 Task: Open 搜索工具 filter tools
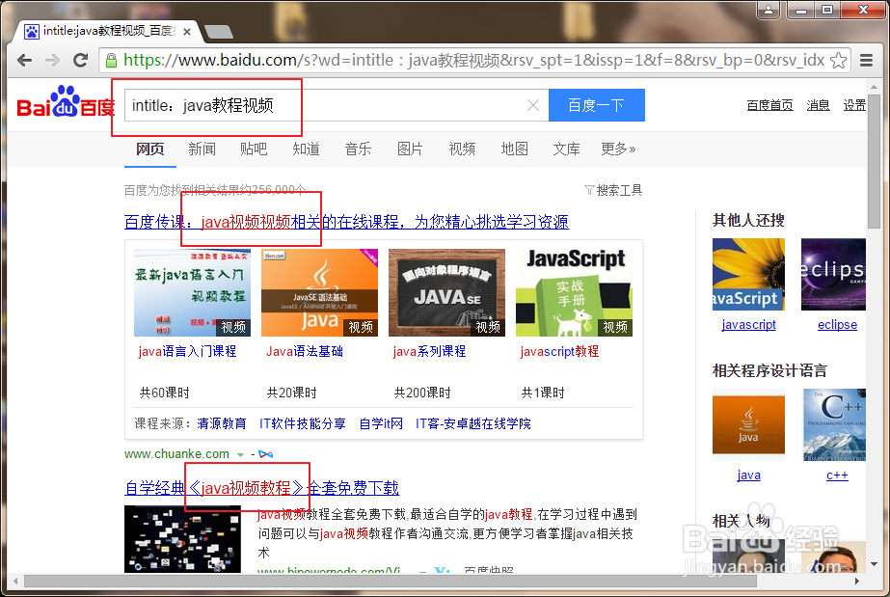coord(613,190)
